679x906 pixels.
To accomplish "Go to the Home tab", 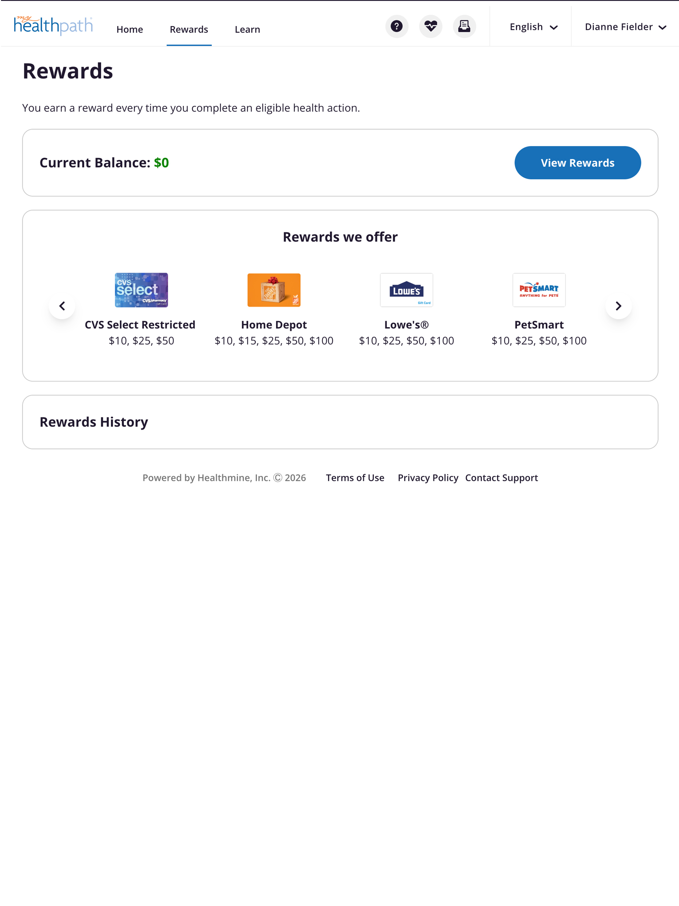I will [x=130, y=30].
